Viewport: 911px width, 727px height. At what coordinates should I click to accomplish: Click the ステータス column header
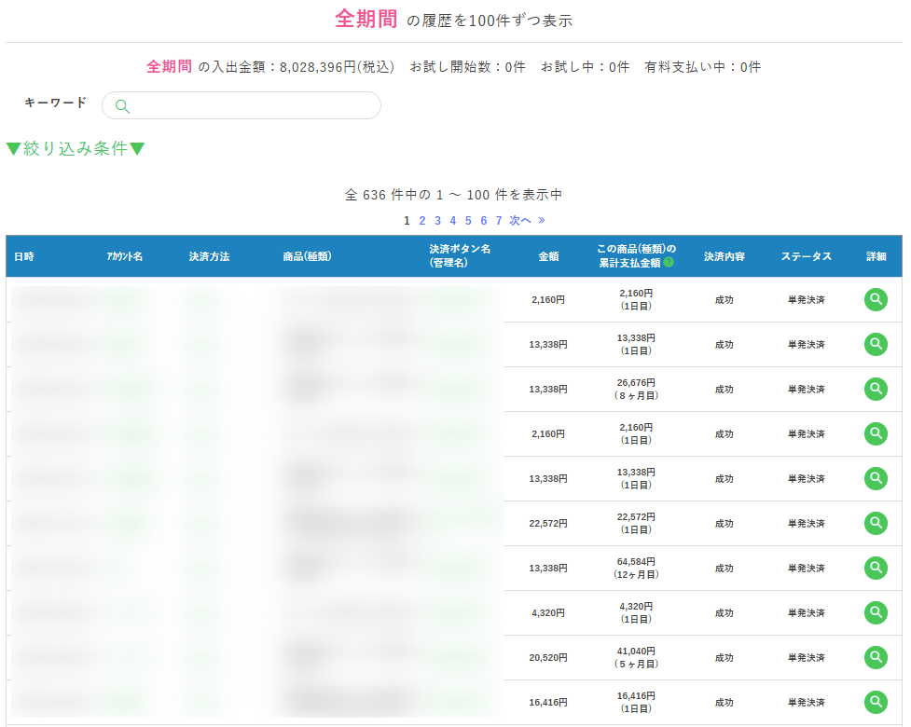point(806,256)
